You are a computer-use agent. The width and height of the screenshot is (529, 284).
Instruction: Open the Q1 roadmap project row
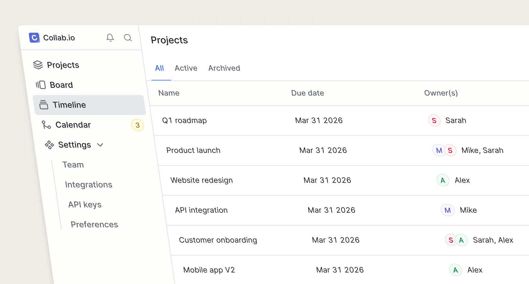point(185,120)
